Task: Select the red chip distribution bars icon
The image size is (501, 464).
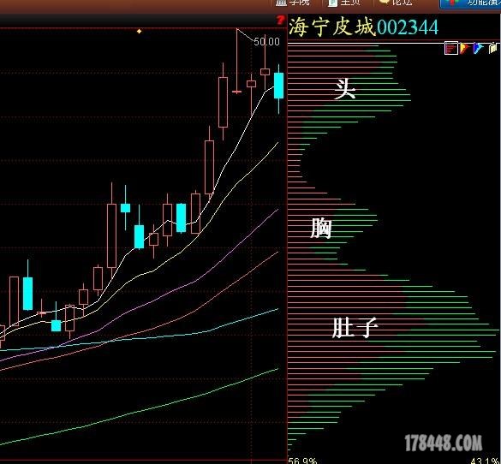Action: click(451, 49)
